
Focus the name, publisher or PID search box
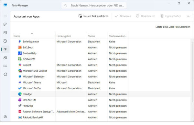point(94,5)
